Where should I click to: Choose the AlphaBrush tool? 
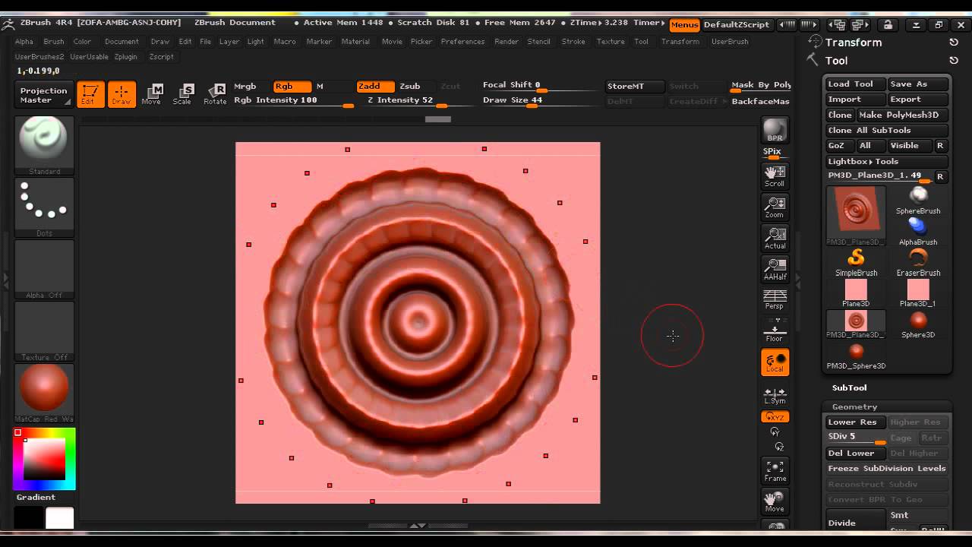click(x=918, y=232)
